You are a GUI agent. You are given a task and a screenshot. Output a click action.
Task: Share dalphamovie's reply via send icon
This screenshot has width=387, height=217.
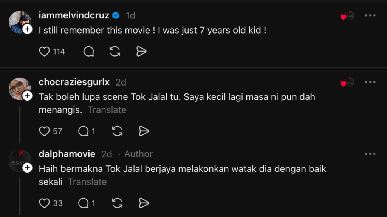click(x=144, y=203)
